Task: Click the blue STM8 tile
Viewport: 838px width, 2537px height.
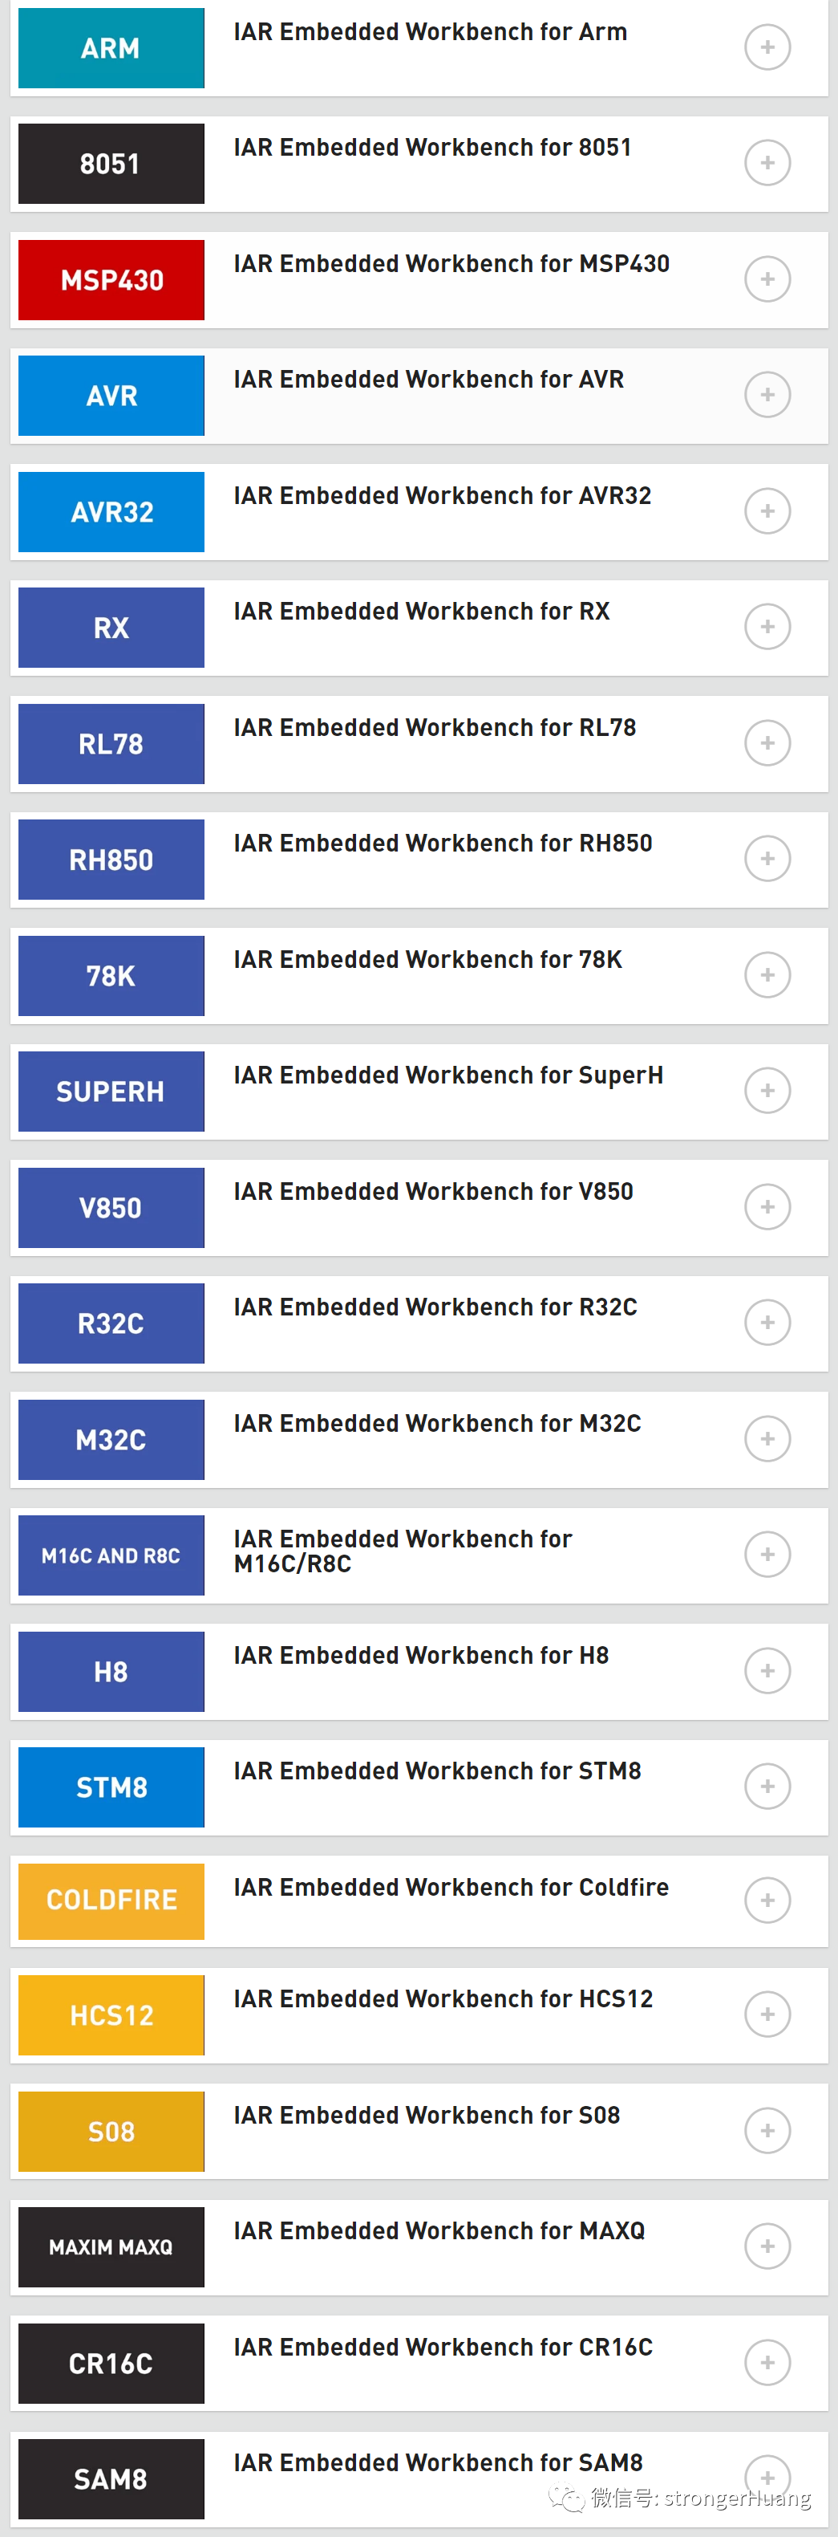Action: click(111, 1787)
